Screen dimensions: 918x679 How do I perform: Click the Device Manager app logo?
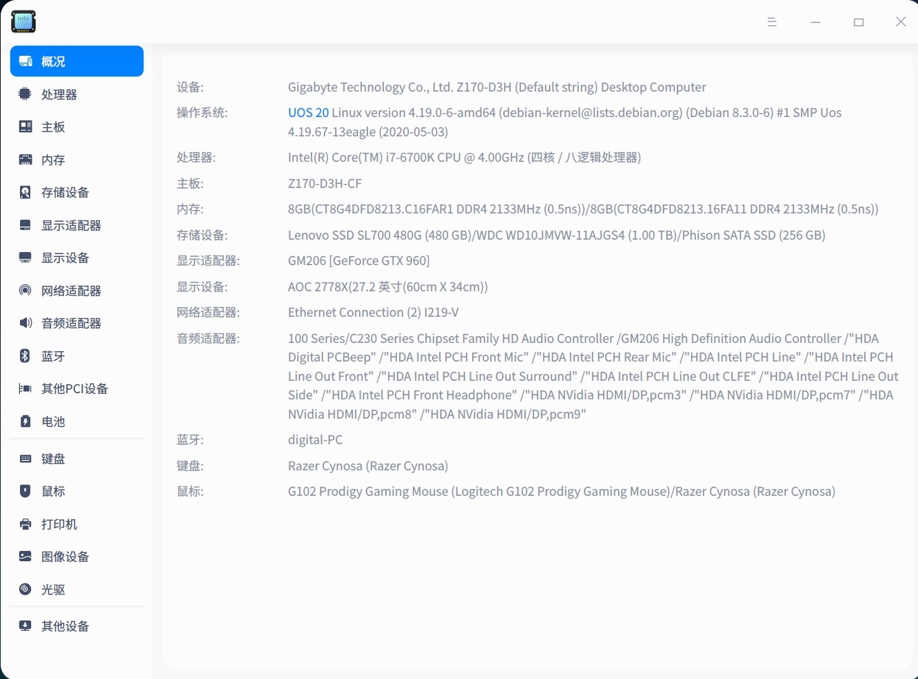[x=23, y=21]
